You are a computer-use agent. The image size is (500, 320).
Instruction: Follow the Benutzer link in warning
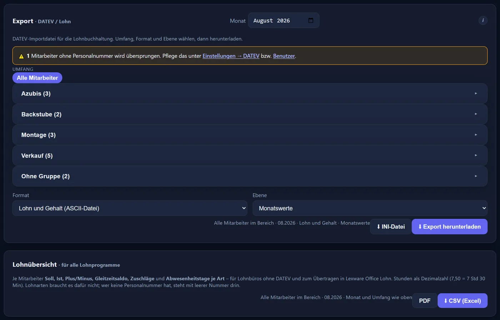coord(284,56)
